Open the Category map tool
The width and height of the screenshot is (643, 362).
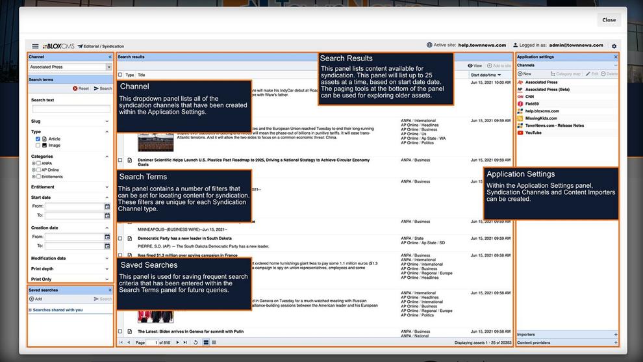tap(566, 74)
